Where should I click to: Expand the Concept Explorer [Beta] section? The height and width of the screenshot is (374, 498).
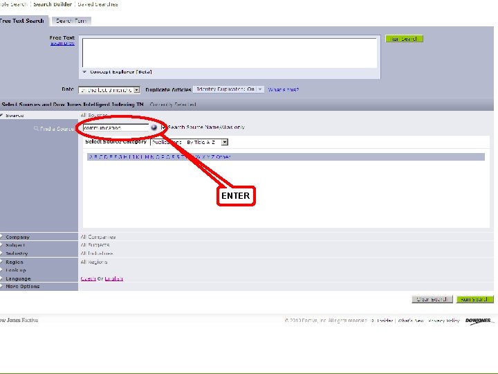(x=84, y=72)
